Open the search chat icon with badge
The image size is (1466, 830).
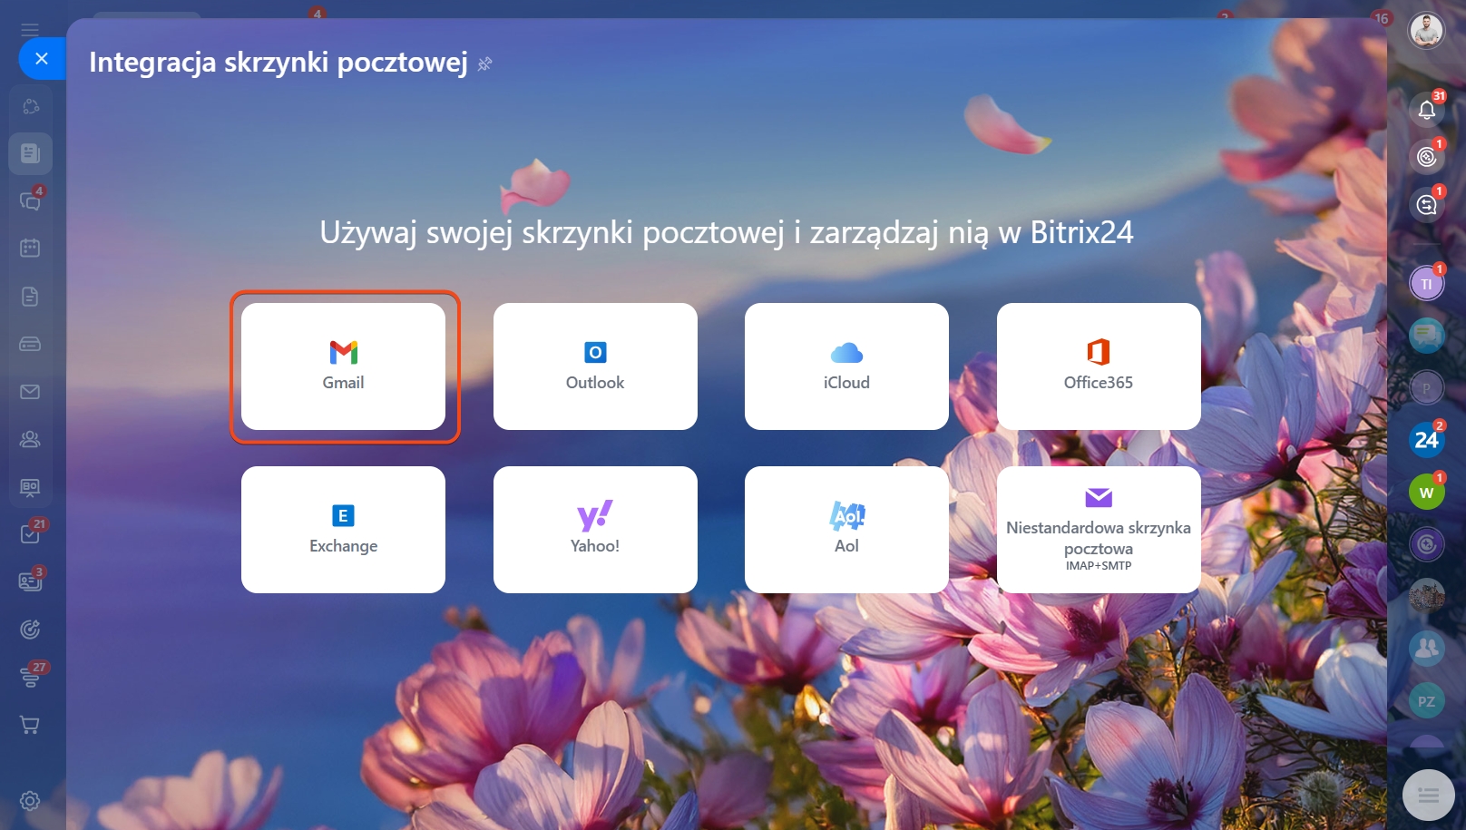pyautogui.click(x=1427, y=205)
